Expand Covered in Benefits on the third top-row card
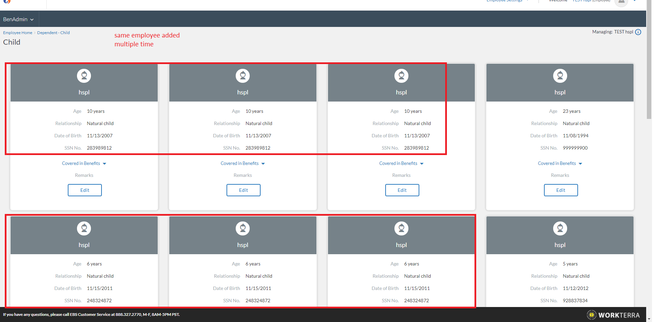The height and width of the screenshot is (322, 654). click(401, 164)
